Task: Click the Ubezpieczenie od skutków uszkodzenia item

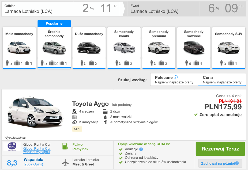Action: tap(155, 162)
